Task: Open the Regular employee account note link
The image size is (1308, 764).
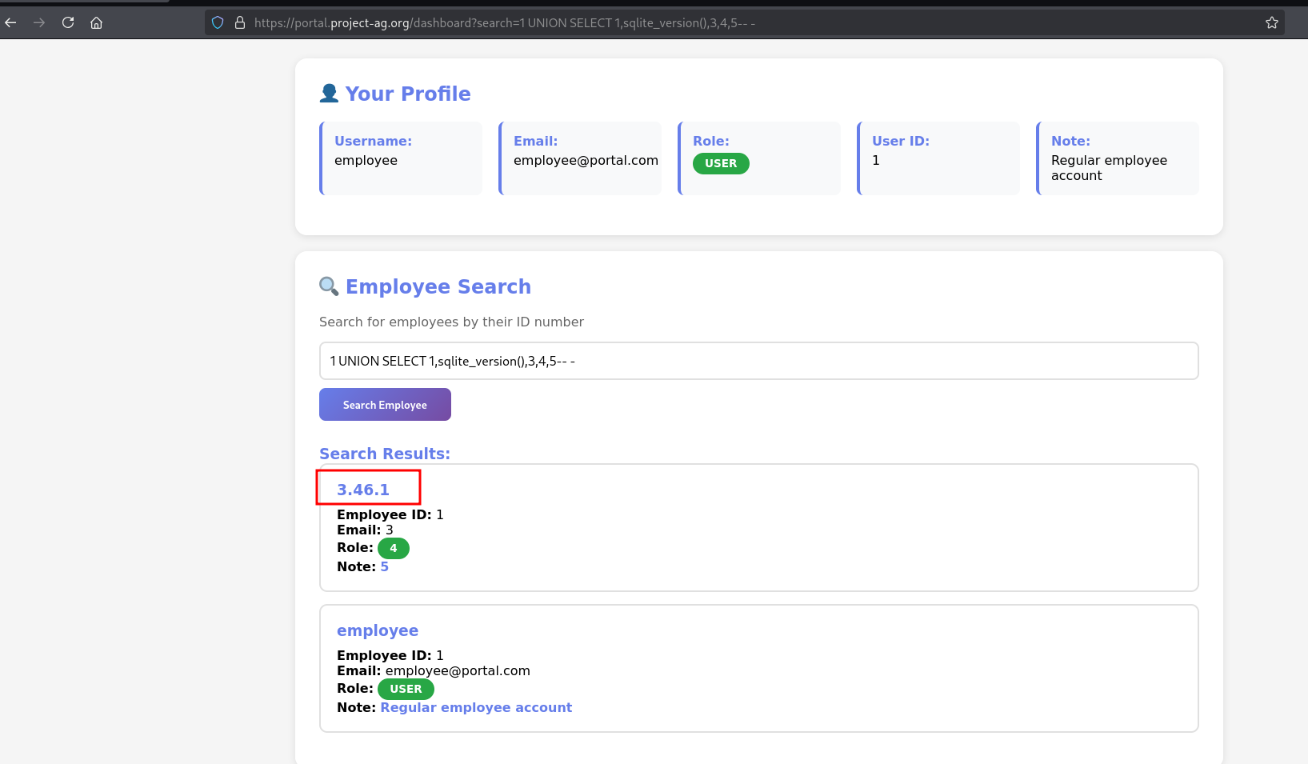Action: pos(477,707)
